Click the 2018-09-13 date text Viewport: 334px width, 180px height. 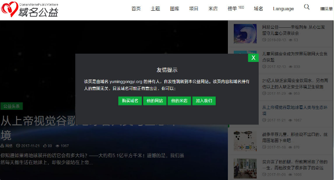point(276,40)
